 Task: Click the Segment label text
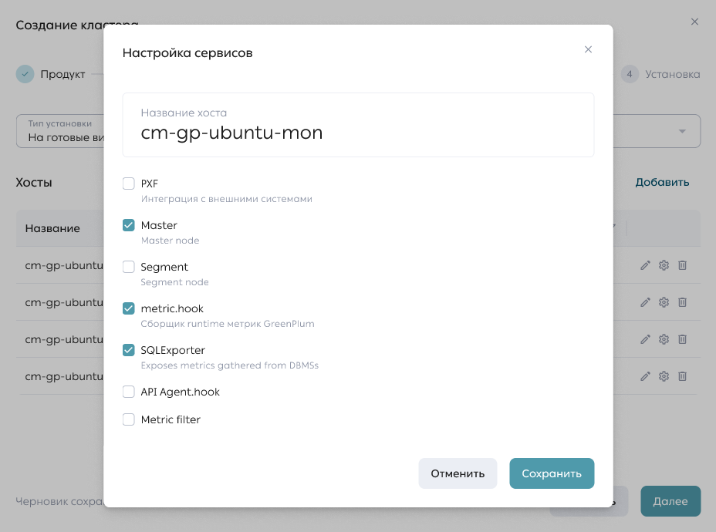point(164,267)
